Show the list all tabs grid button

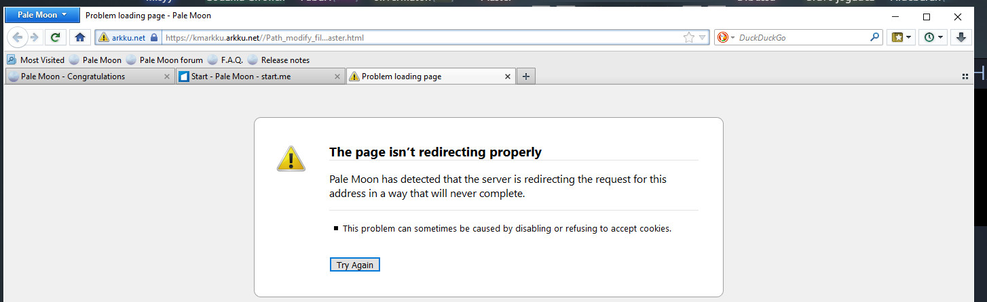point(965,77)
